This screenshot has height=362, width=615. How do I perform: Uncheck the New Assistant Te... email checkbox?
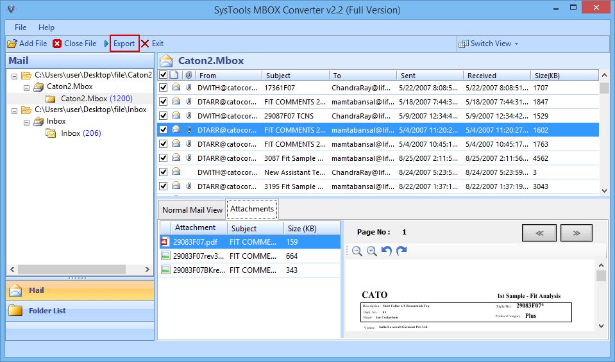click(164, 172)
